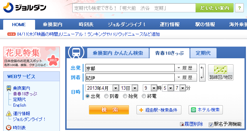
Task: Click the 経由駅・検索条件 button
Action: click(159, 110)
